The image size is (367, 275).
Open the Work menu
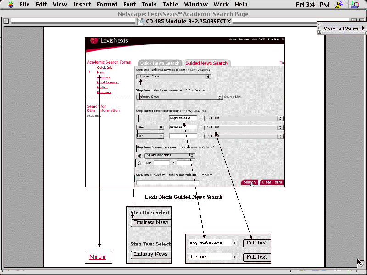[221, 5]
